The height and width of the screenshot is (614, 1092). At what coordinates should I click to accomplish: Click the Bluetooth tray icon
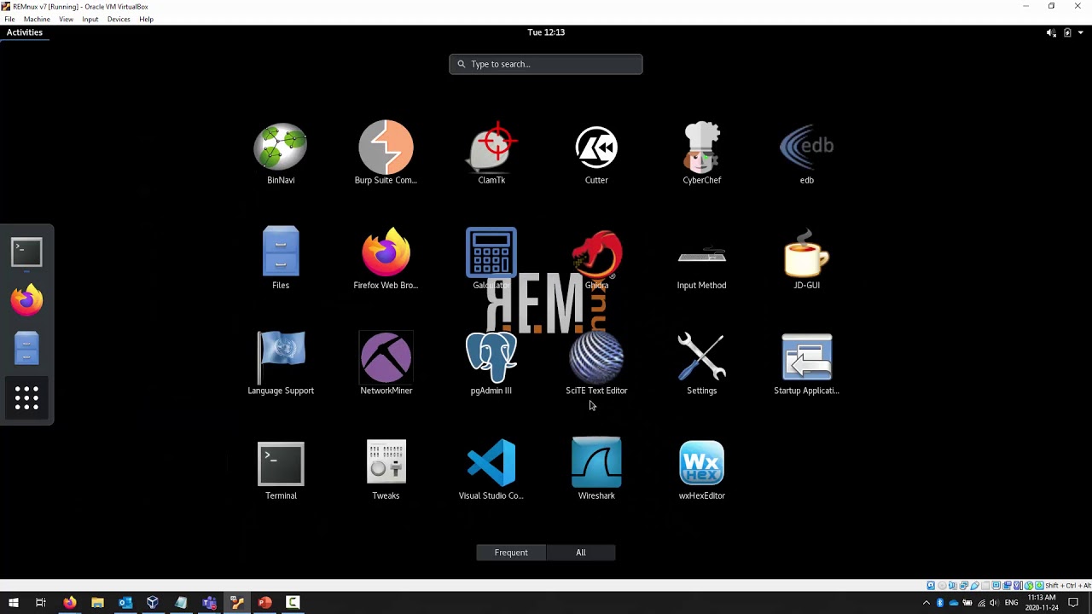coord(940,603)
